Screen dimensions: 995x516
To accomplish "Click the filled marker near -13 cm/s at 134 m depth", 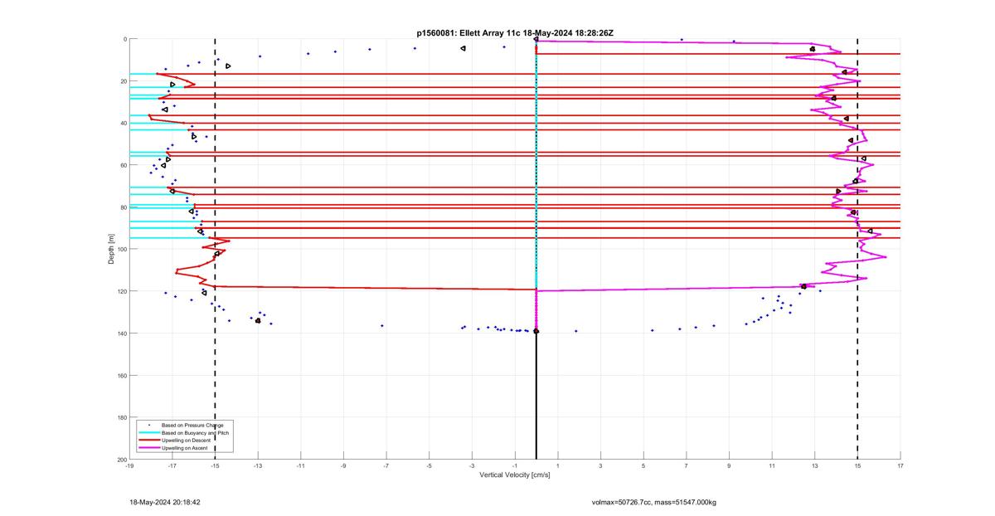I will pyautogui.click(x=258, y=320).
